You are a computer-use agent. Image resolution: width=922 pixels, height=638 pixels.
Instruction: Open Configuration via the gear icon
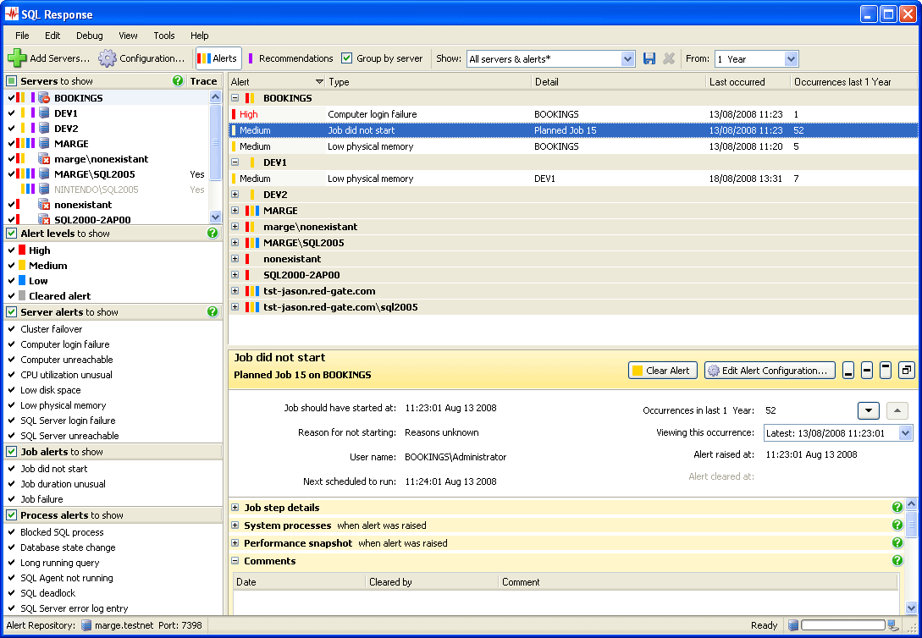pyautogui.click(x=107, y=58)
